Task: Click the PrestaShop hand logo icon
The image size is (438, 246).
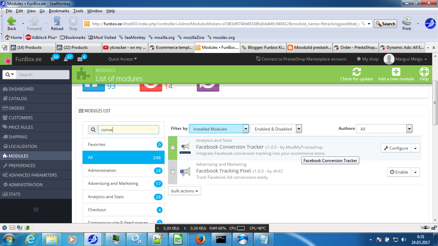Action: pos(7,59)
